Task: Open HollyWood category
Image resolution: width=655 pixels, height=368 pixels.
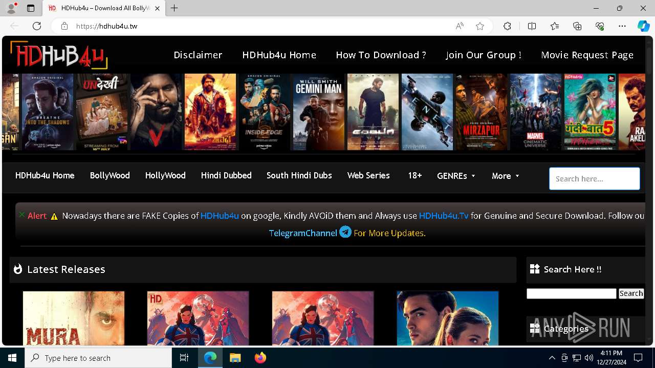Action: point(165,175)
